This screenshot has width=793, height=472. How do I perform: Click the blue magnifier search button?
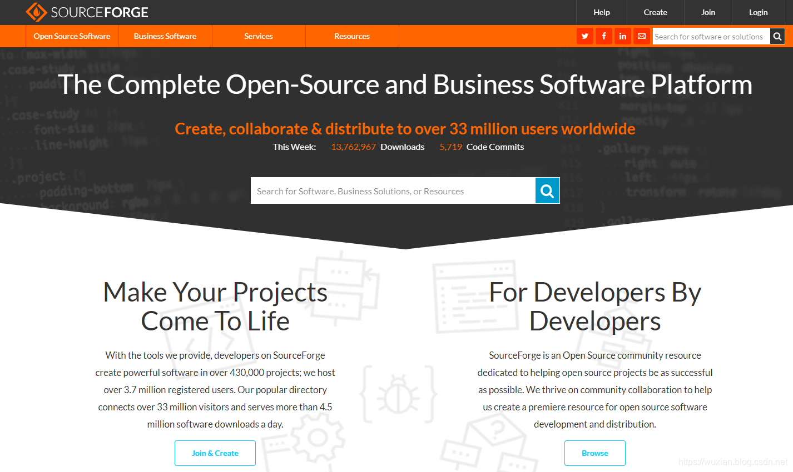(x=547, y=191)
